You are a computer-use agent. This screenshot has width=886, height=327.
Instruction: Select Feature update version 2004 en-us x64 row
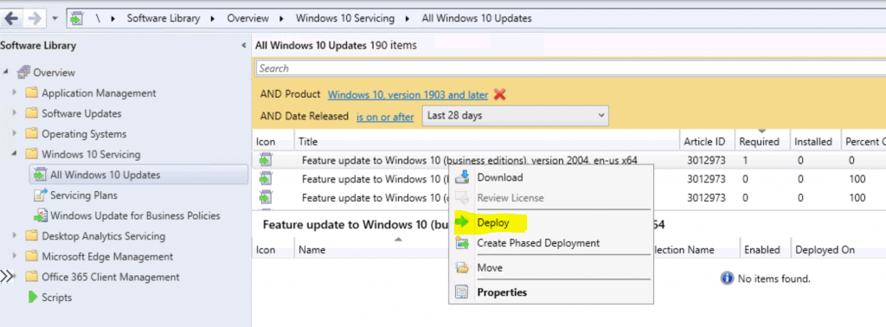569,160
